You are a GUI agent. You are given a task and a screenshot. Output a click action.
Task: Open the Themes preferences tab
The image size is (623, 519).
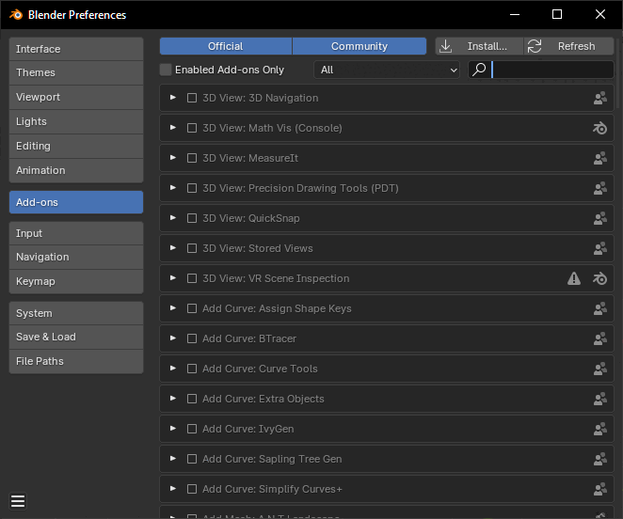(x=76, y=72)
